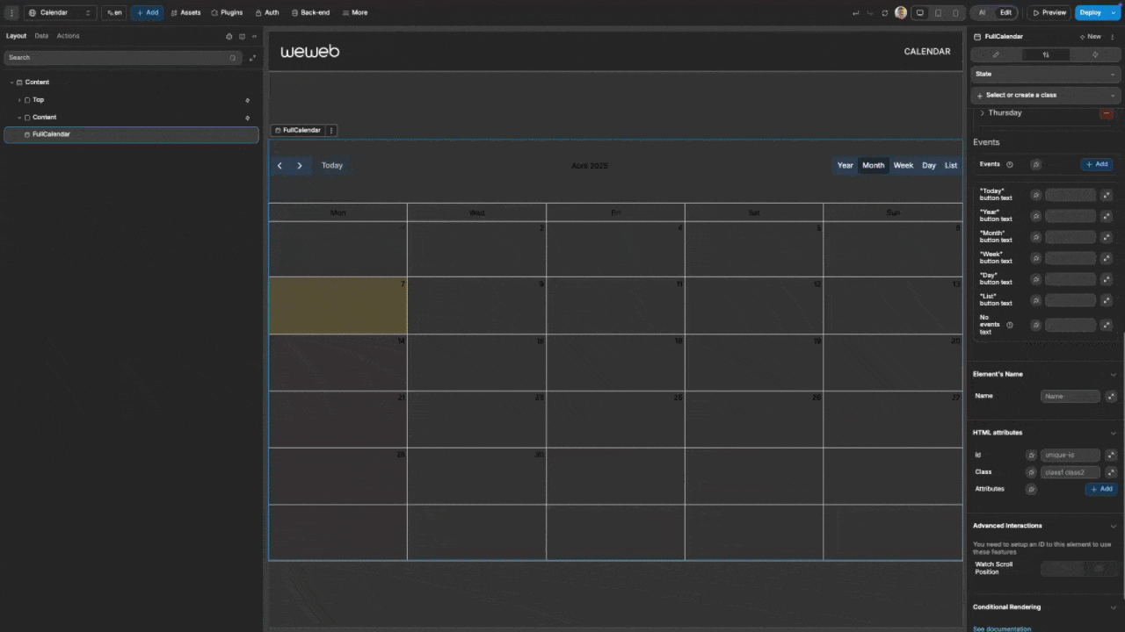Switch editor mode to AI
Screen dimensions: 1125x632
pyautogui.click(x=982, y=13)
